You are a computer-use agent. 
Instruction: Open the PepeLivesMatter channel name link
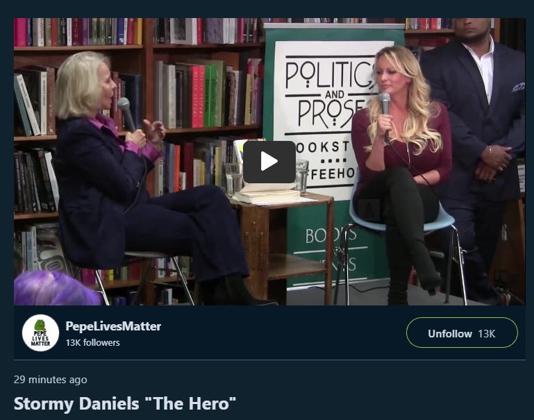[x=113, y=326]
